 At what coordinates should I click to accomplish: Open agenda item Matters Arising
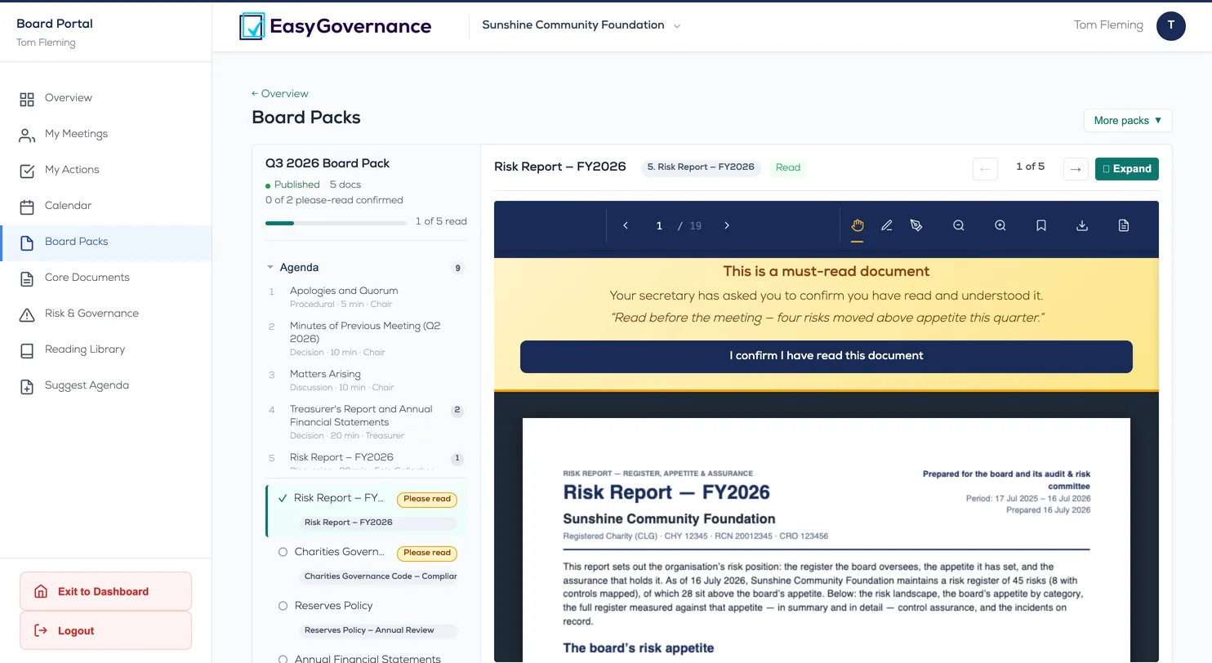367,380
